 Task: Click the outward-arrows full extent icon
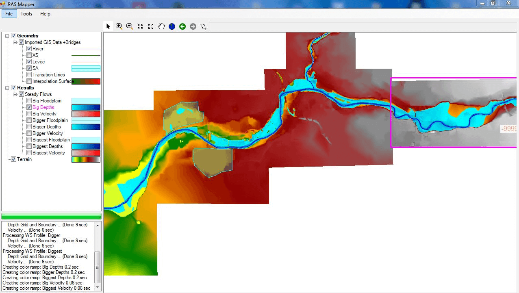(151, 26)
